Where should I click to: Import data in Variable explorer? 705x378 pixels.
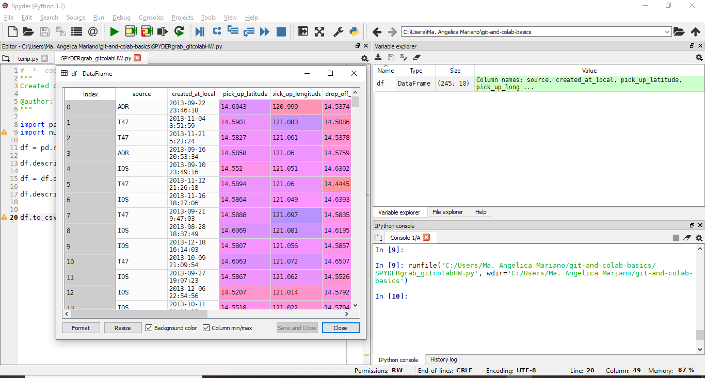pos(378,57)
